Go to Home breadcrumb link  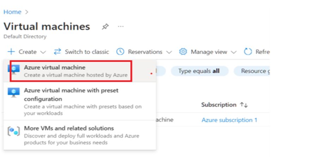tap(12, 12)
